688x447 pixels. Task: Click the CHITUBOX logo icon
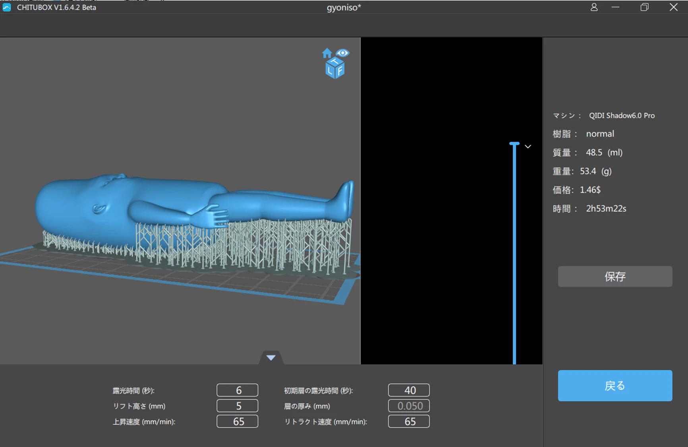point(7,7)
